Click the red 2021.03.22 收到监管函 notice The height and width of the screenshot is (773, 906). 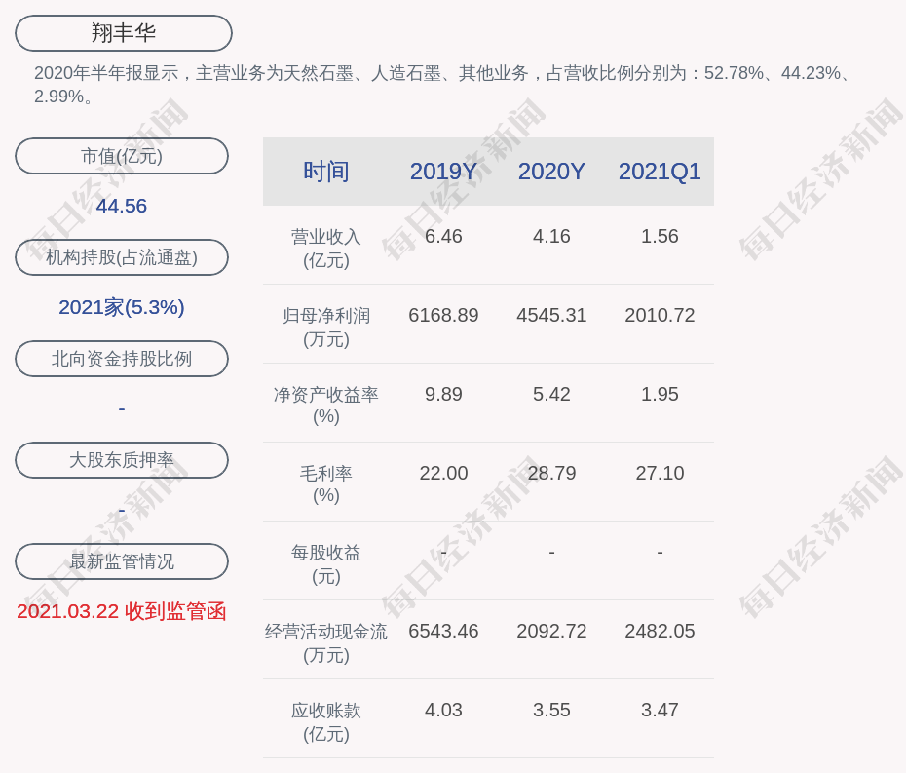(122, 611)
